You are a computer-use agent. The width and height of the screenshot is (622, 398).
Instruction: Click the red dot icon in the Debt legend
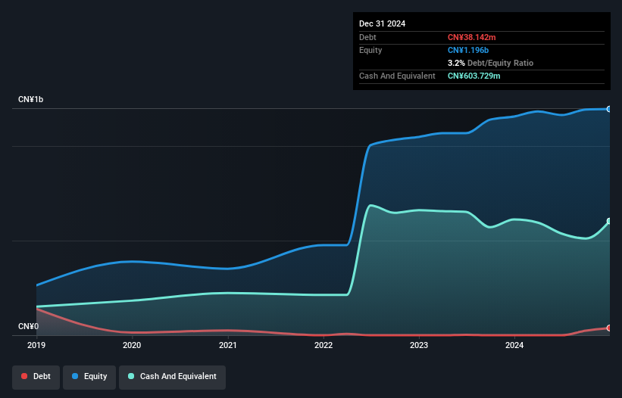(25, 376)
